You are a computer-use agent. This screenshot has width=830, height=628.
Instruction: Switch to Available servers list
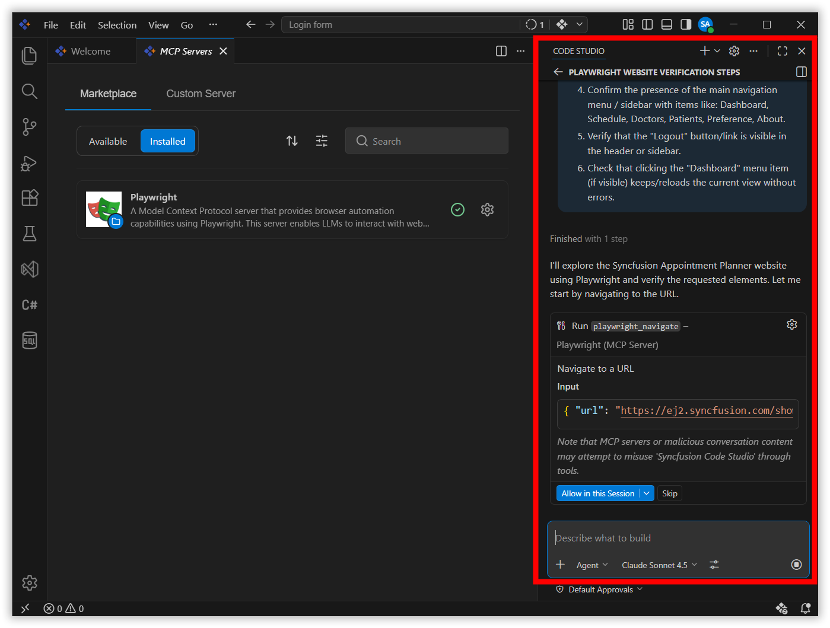click(108, 141)
